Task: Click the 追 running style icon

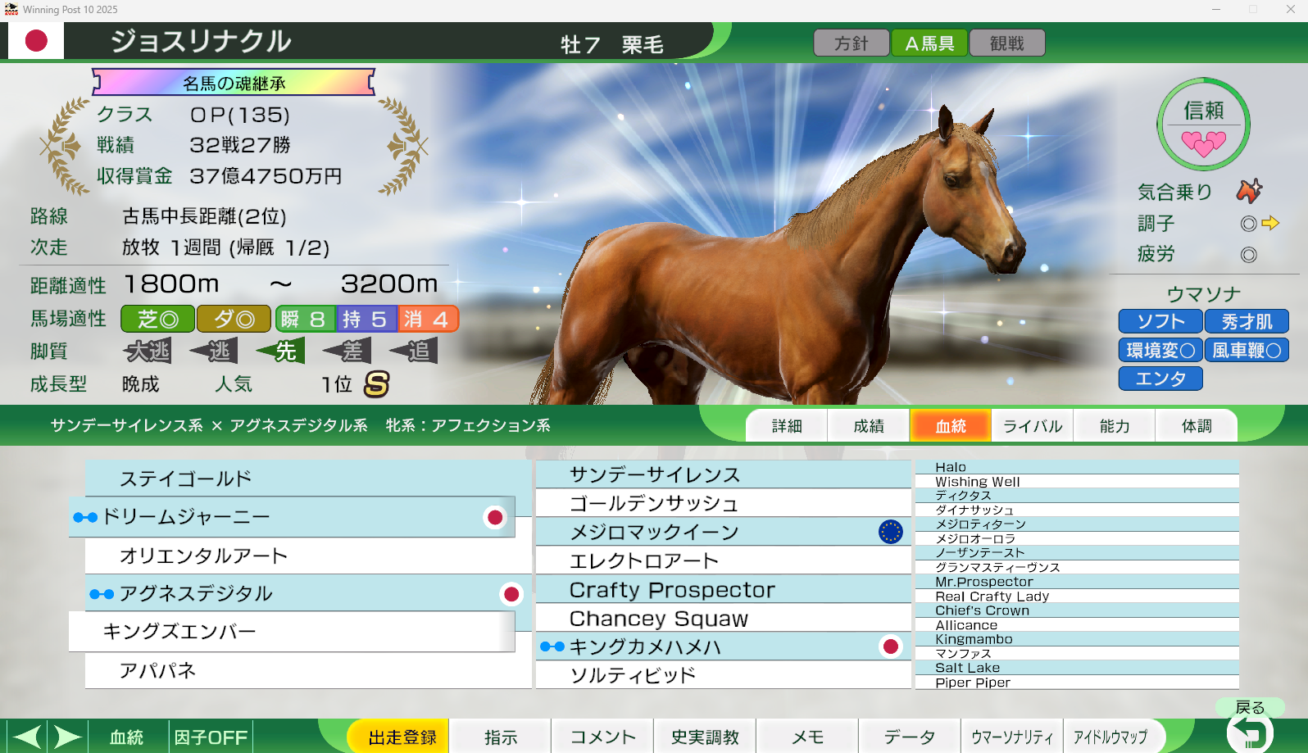Action: click(x=413, y=351)
